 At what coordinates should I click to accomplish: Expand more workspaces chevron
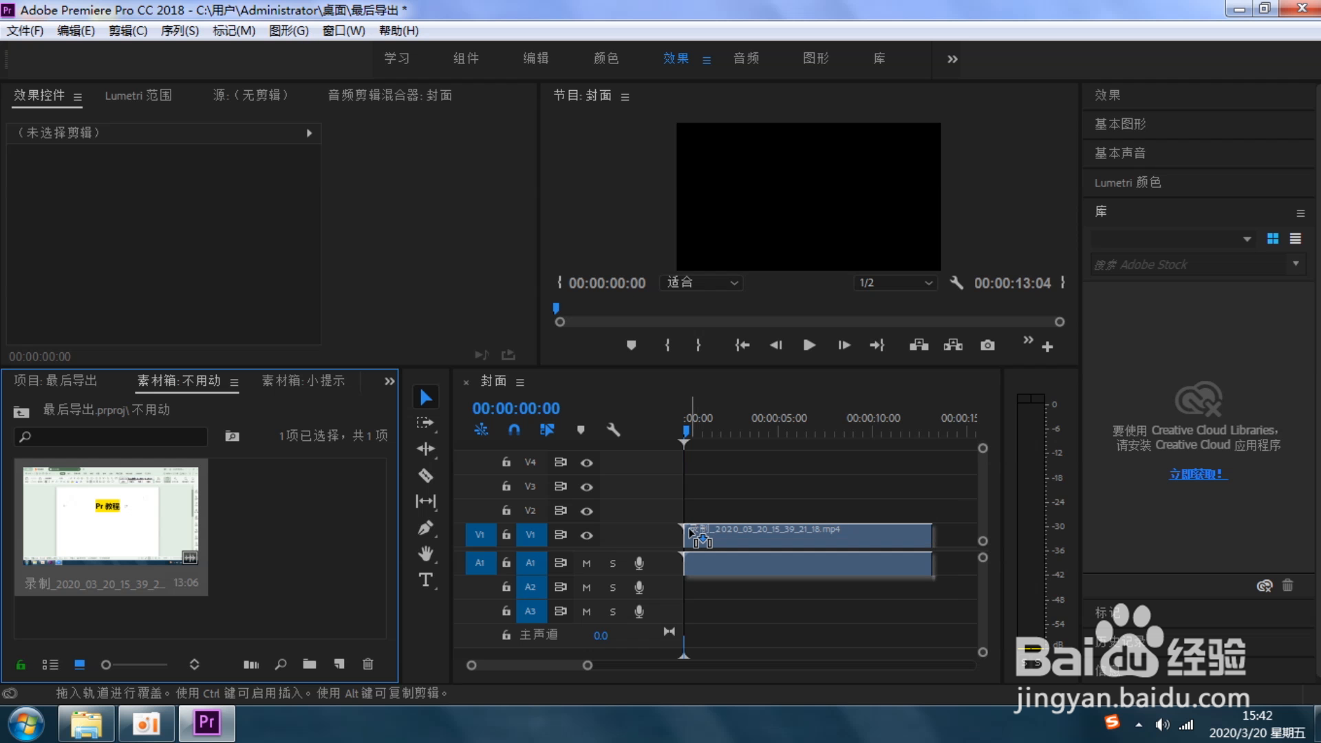(x=952, y=59)
